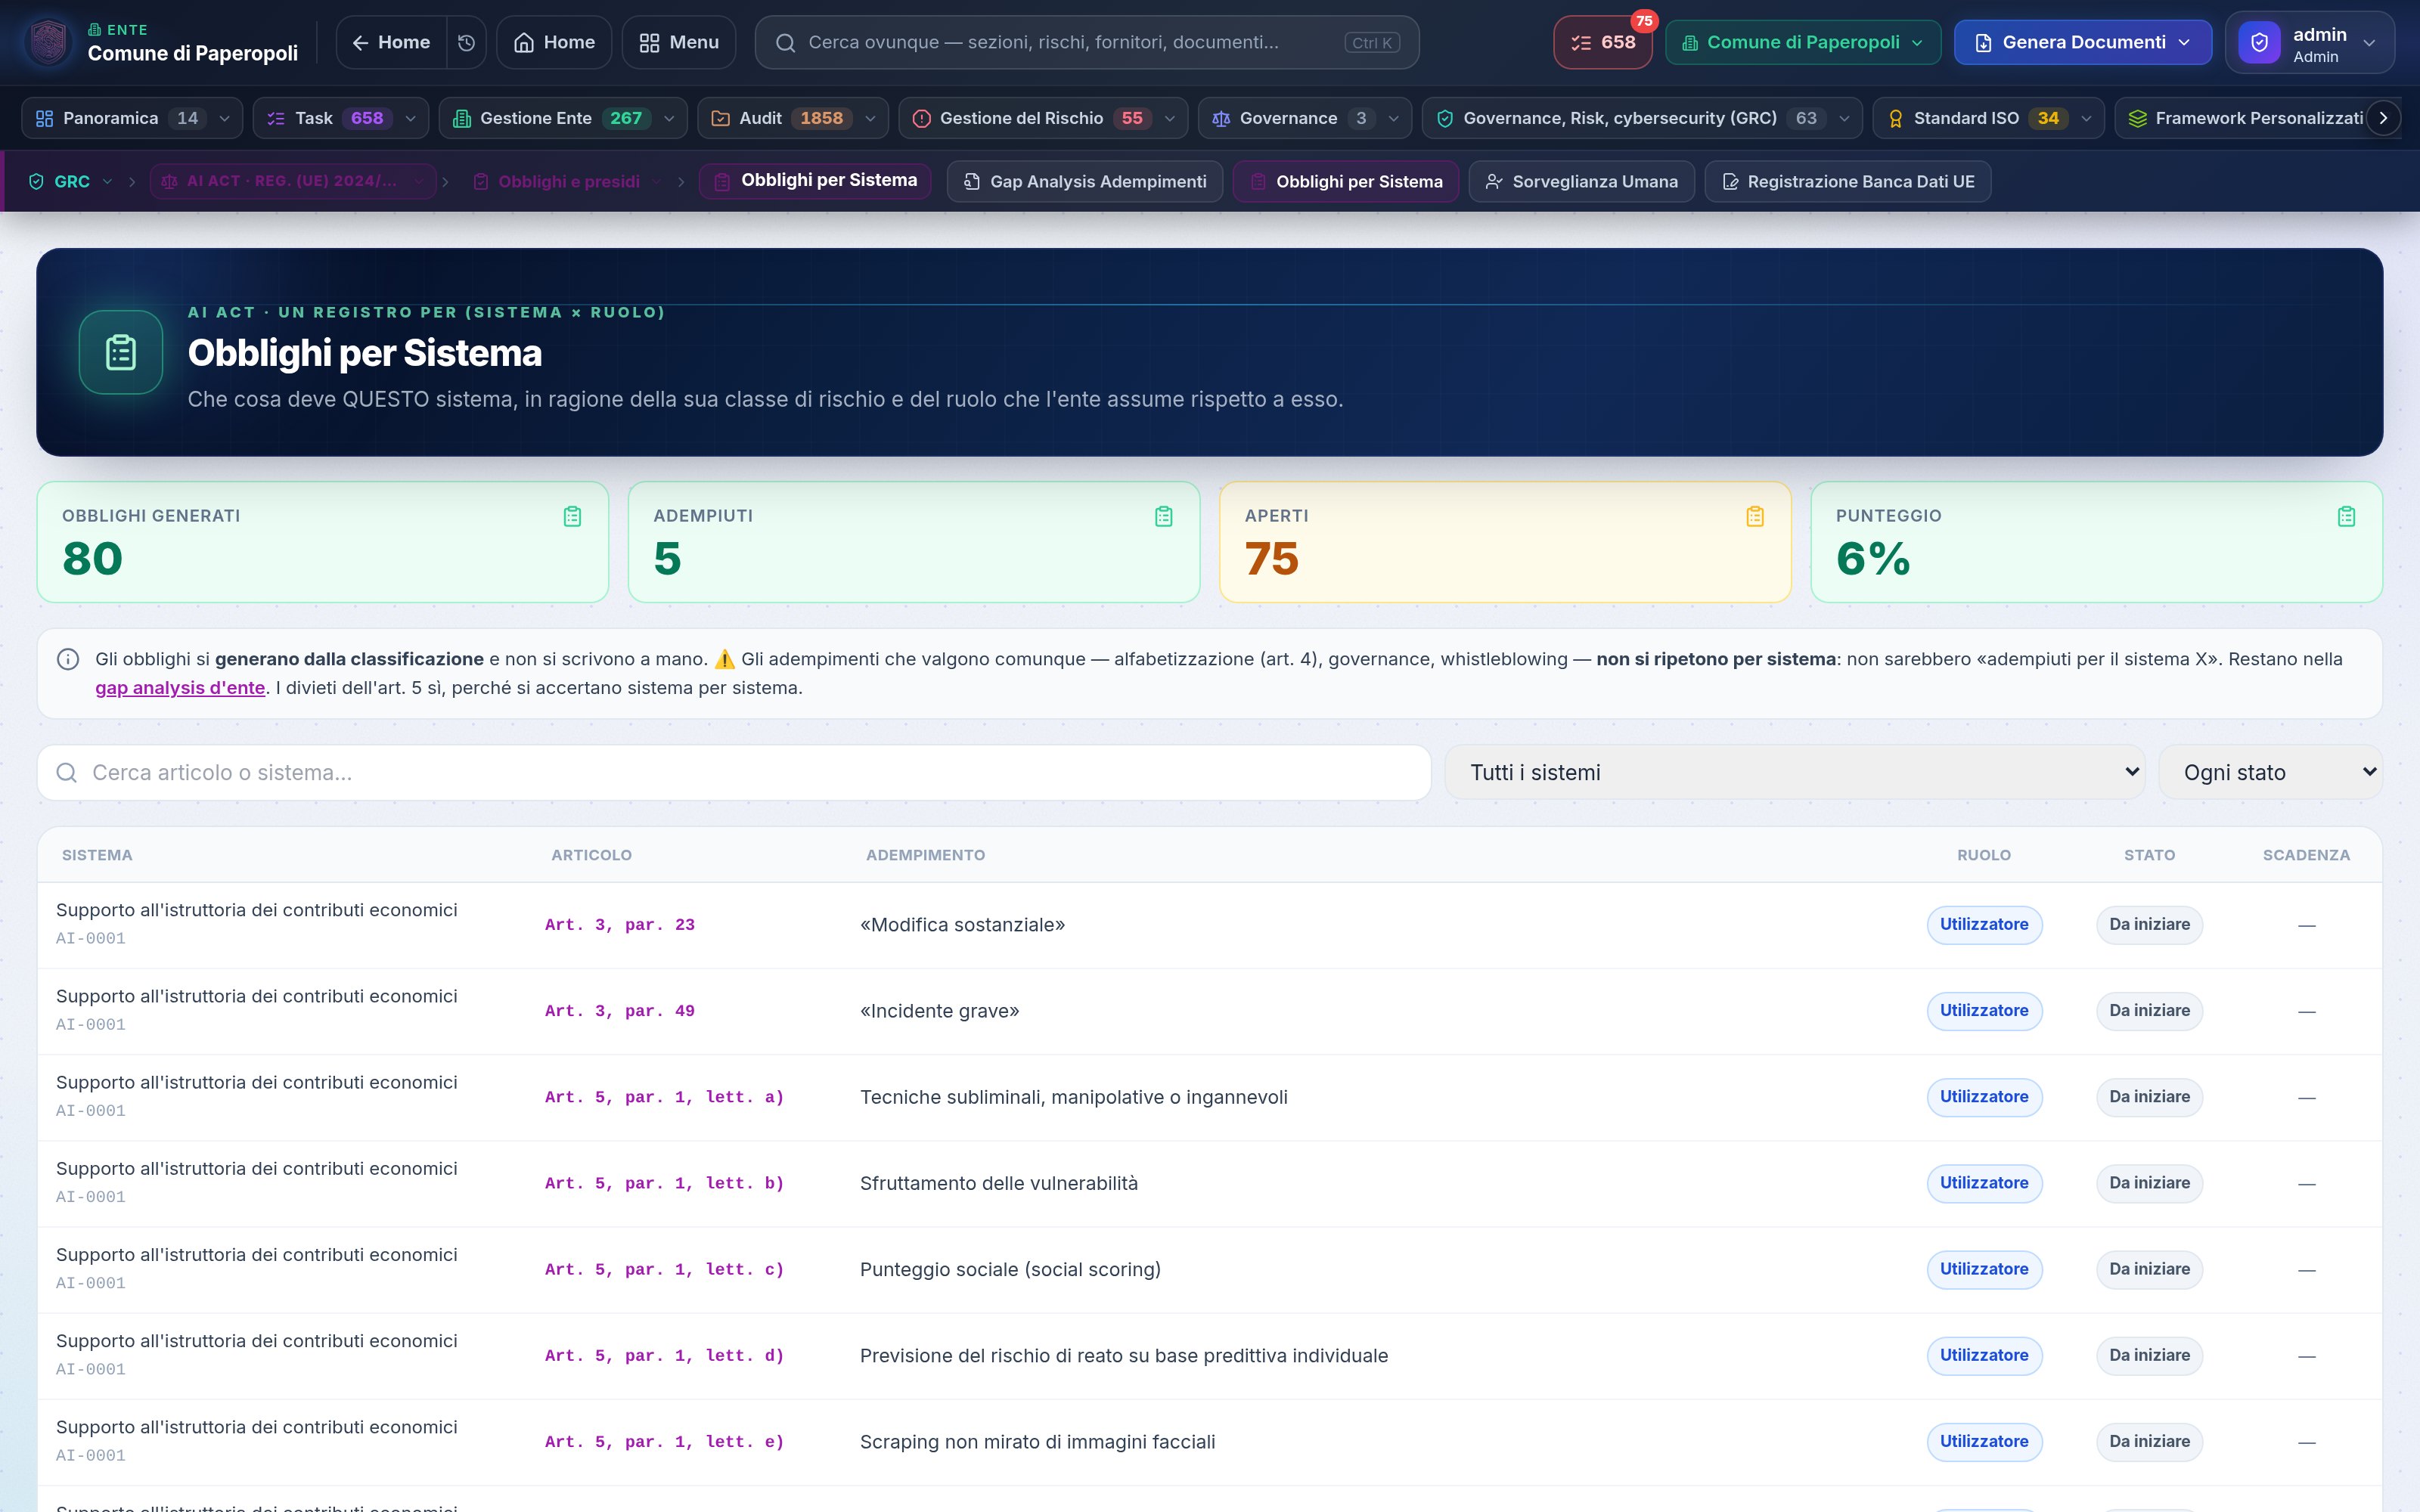Click the Gestione del Rischio alert icon

coord(921,118)
